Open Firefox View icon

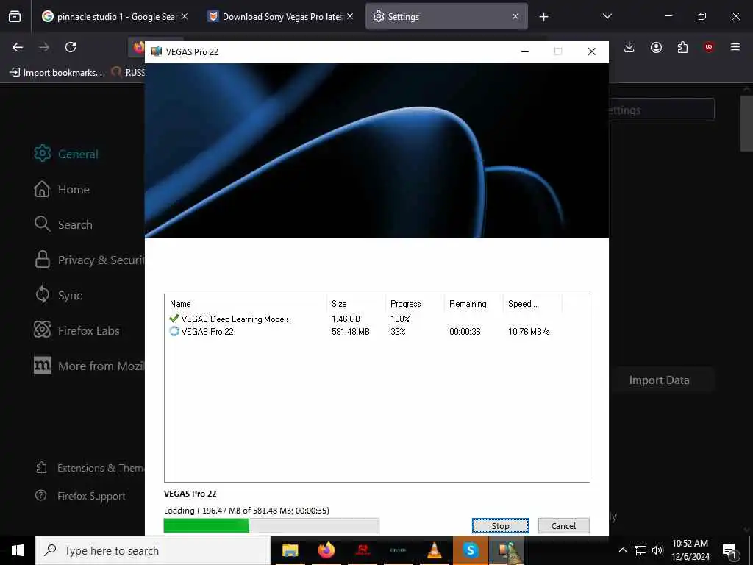(x=15, y=17)
